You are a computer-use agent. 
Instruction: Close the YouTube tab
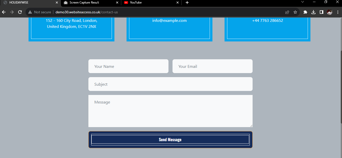pyautogui.click(x=178, y=3)
